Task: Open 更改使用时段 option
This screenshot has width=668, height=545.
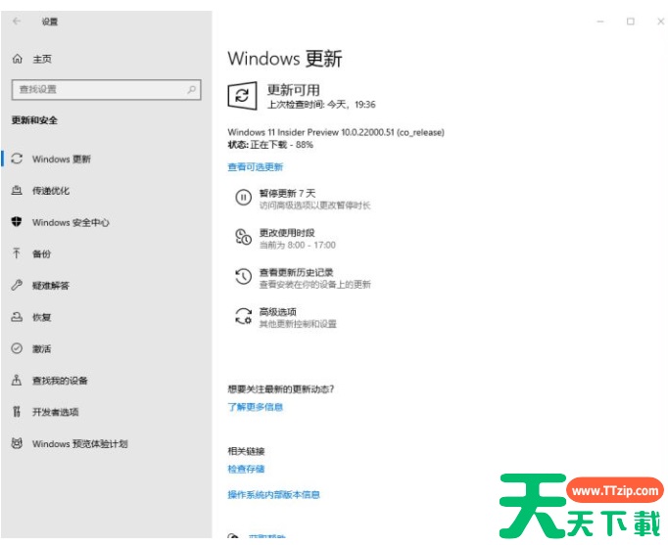Action: pyautogui.click(x=287, y=233)
